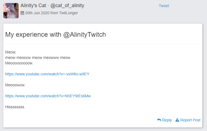Viewport: 207px width, 131px height.
Task: Open the Tweet link
Action: click(x=164, y=6)
